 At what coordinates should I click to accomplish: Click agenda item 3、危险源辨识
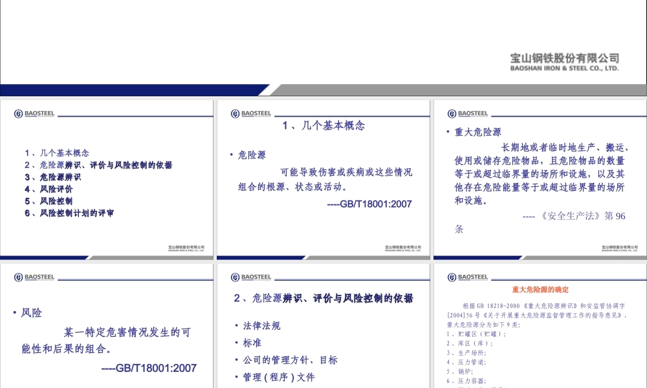click(x=53, y=177)
